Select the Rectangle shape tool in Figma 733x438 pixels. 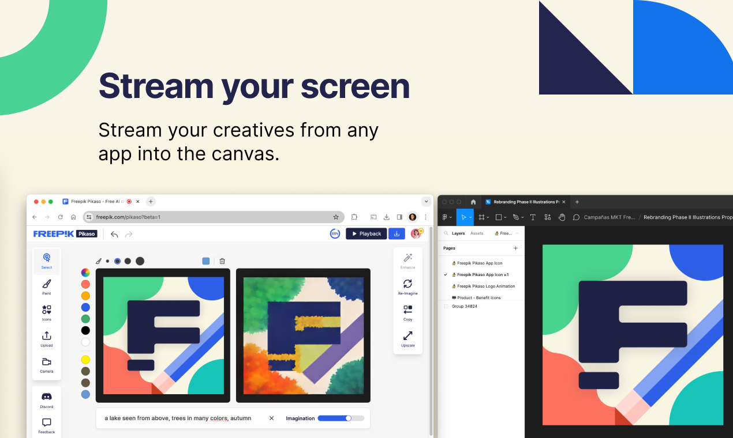pos(499,217)
